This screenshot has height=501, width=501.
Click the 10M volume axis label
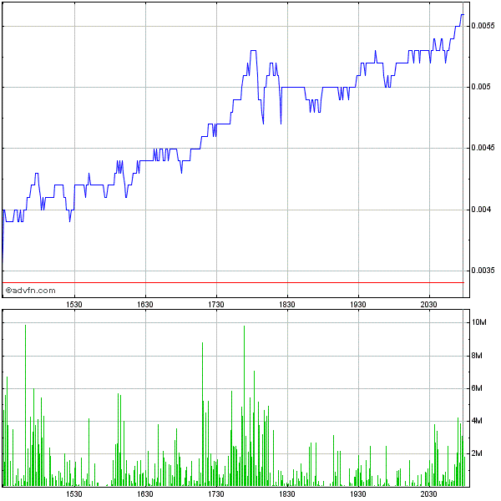pos(479,322)
